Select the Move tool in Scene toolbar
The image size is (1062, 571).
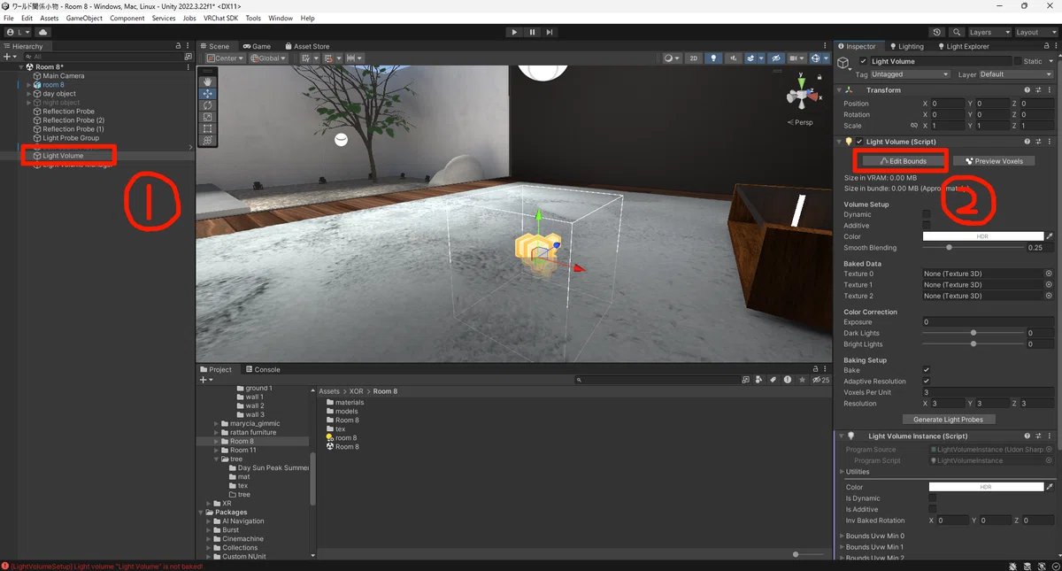[x=208, y=93]
